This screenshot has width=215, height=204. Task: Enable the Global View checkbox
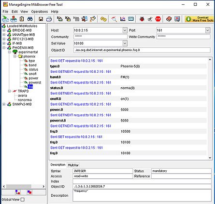23,200
